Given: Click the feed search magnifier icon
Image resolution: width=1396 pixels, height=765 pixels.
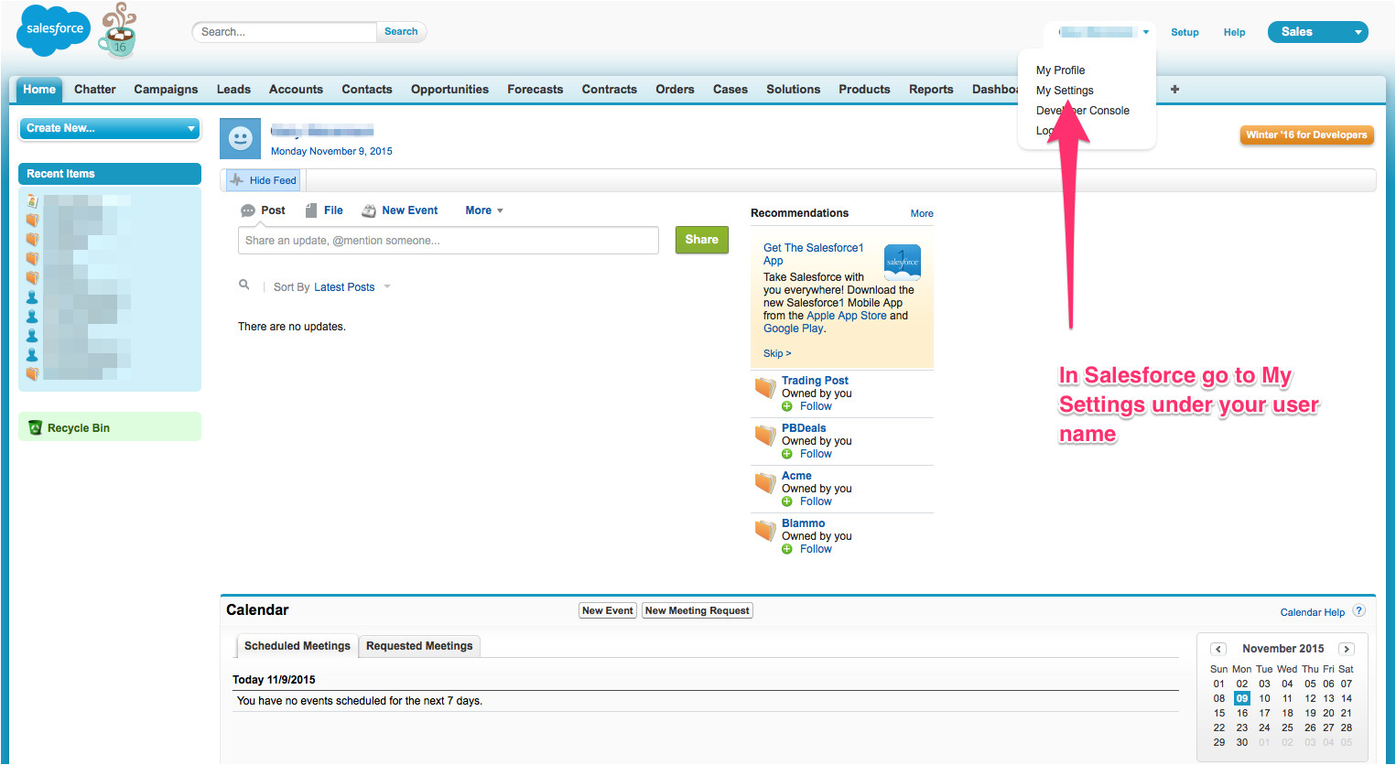Looking at the screenshot, I should point(244,286).
